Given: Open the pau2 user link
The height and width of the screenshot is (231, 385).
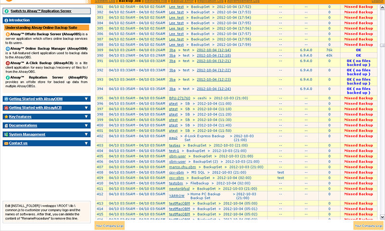Looking at the screenshot, I should pos(173,138).
